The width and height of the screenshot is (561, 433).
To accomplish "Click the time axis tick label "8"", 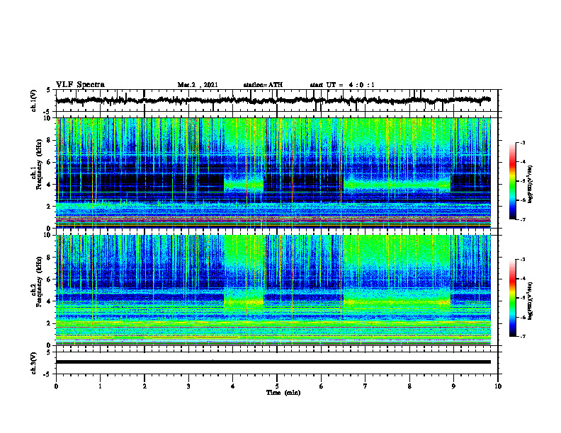I will pyautogui.click(x=409, y=386).
